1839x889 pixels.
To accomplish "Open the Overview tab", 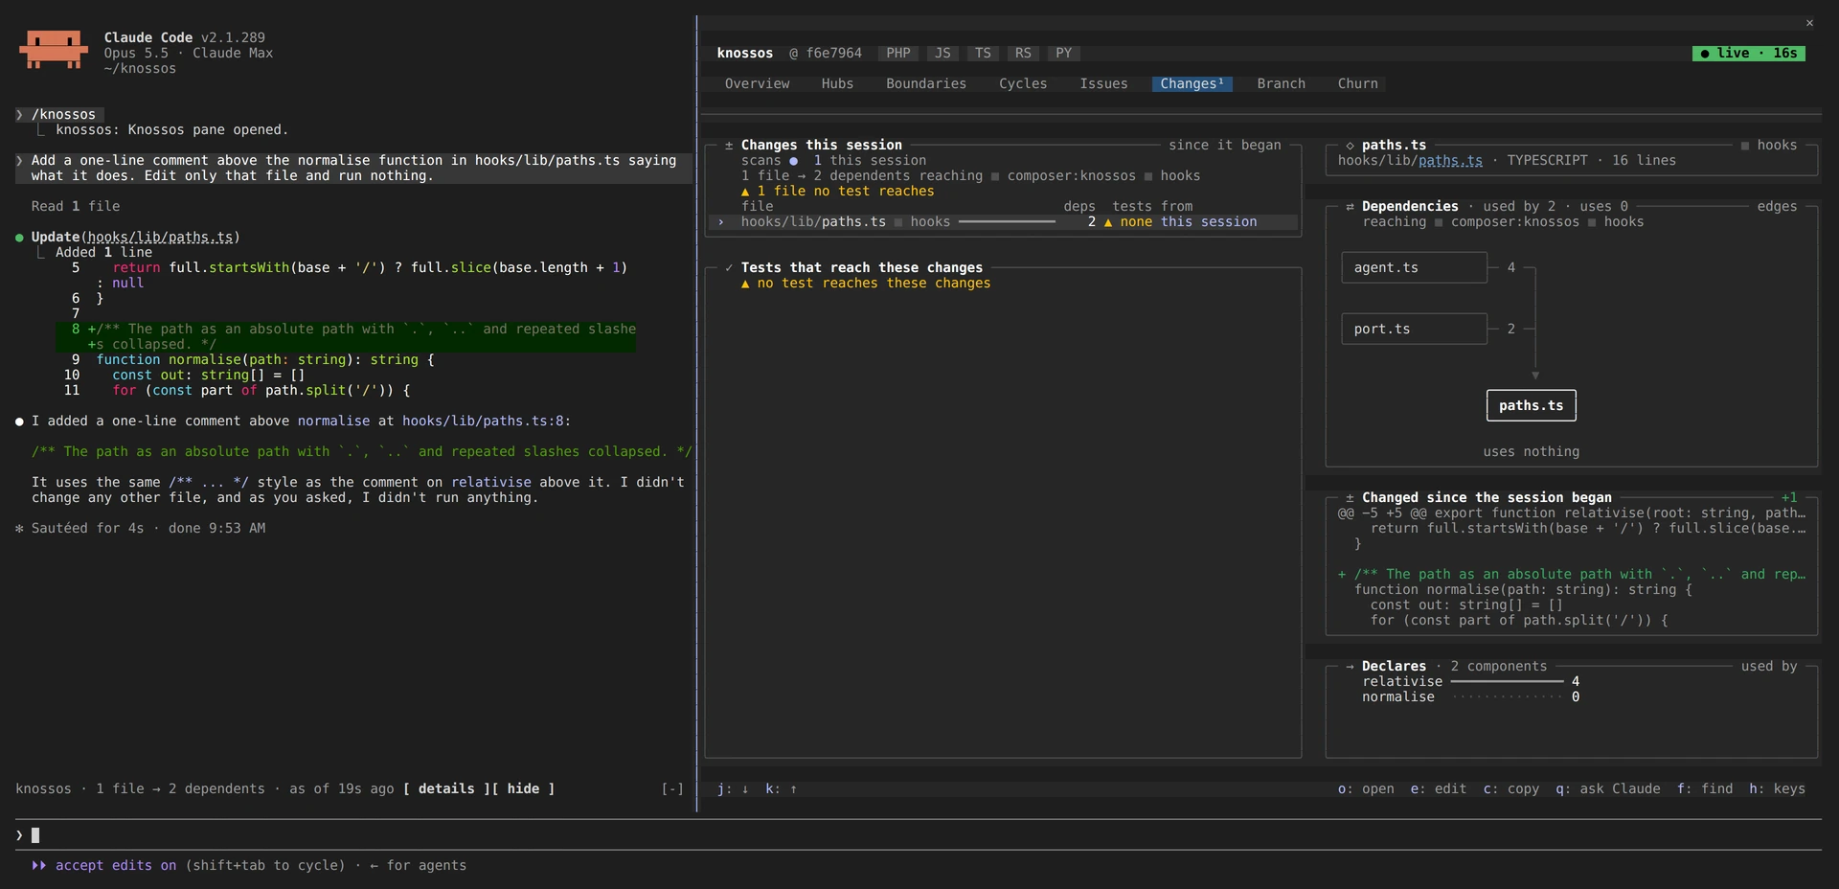I will point(757,84).
